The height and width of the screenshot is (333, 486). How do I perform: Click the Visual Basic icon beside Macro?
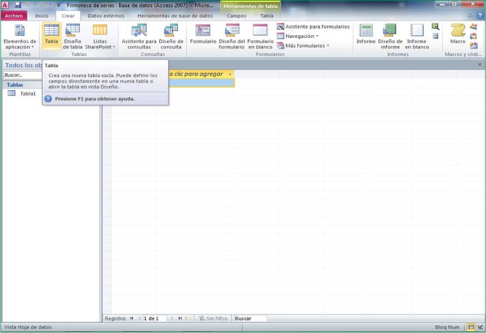click(x=473, y=46)
